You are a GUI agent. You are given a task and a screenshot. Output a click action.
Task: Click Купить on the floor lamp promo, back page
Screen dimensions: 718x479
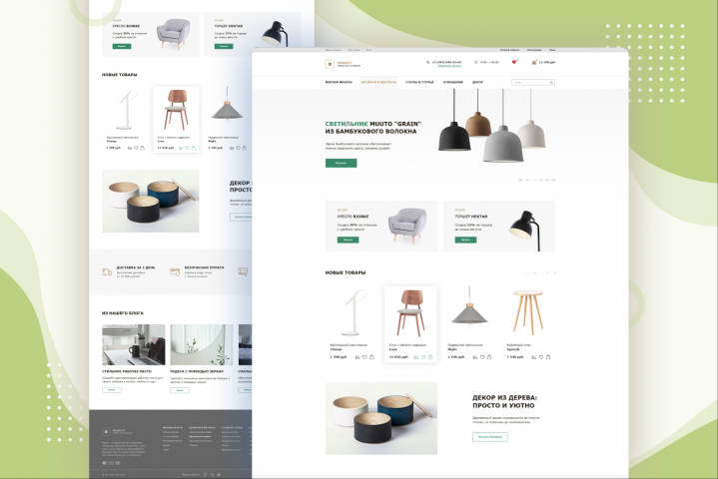[224, 46]
